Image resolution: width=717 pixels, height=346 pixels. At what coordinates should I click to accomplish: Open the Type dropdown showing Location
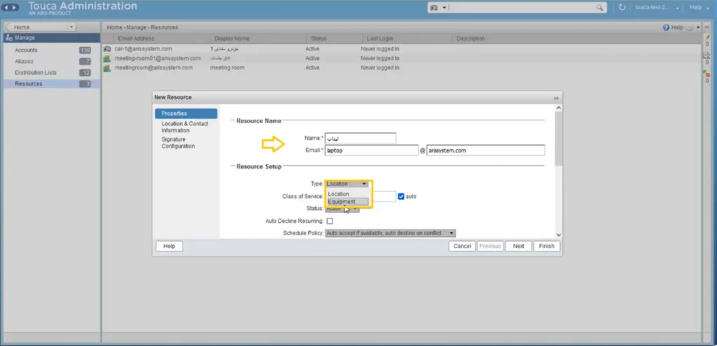coord(347,184)
